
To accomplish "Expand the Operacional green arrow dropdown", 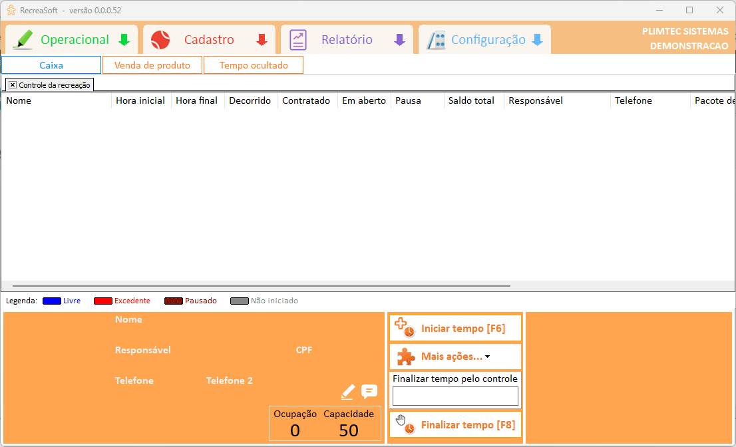I will [x=124, y=40].
